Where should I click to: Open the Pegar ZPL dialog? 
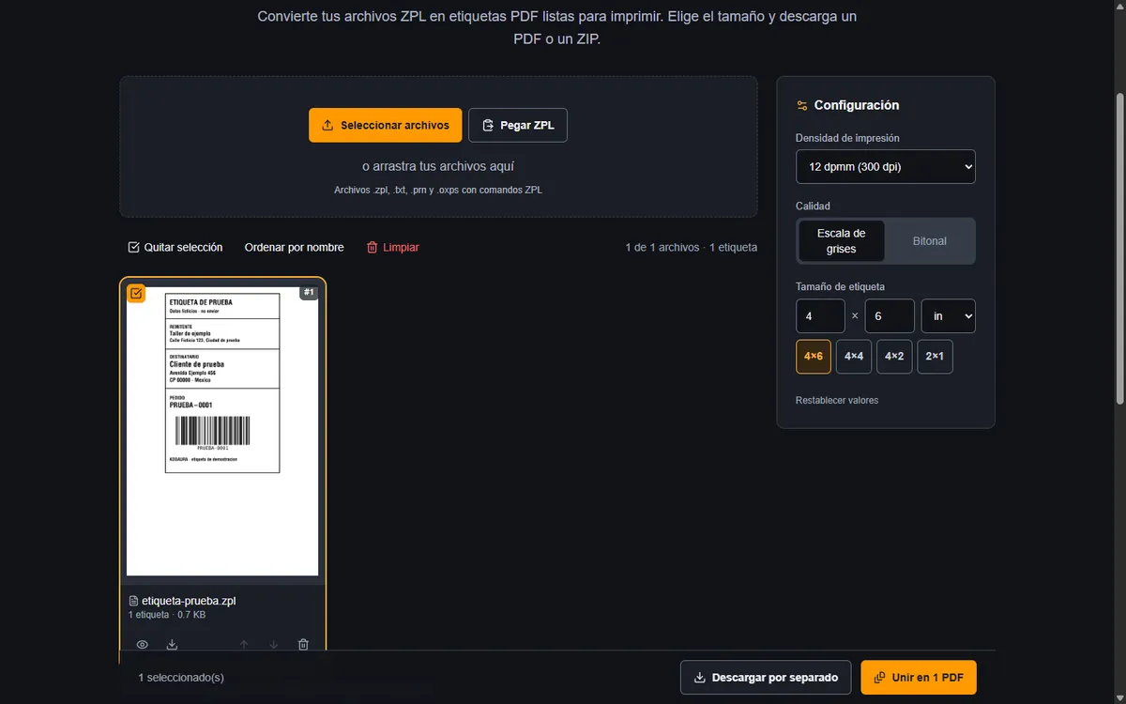(x=518, y=125)
